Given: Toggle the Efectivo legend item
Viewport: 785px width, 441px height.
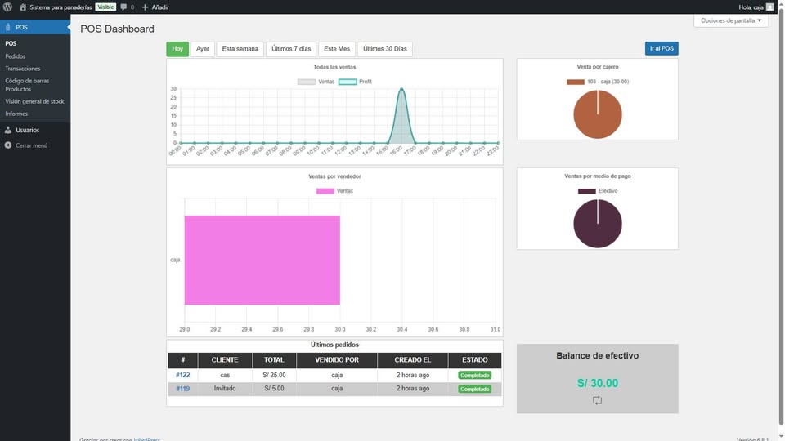Looking at the screenshot, I should 598,191.
